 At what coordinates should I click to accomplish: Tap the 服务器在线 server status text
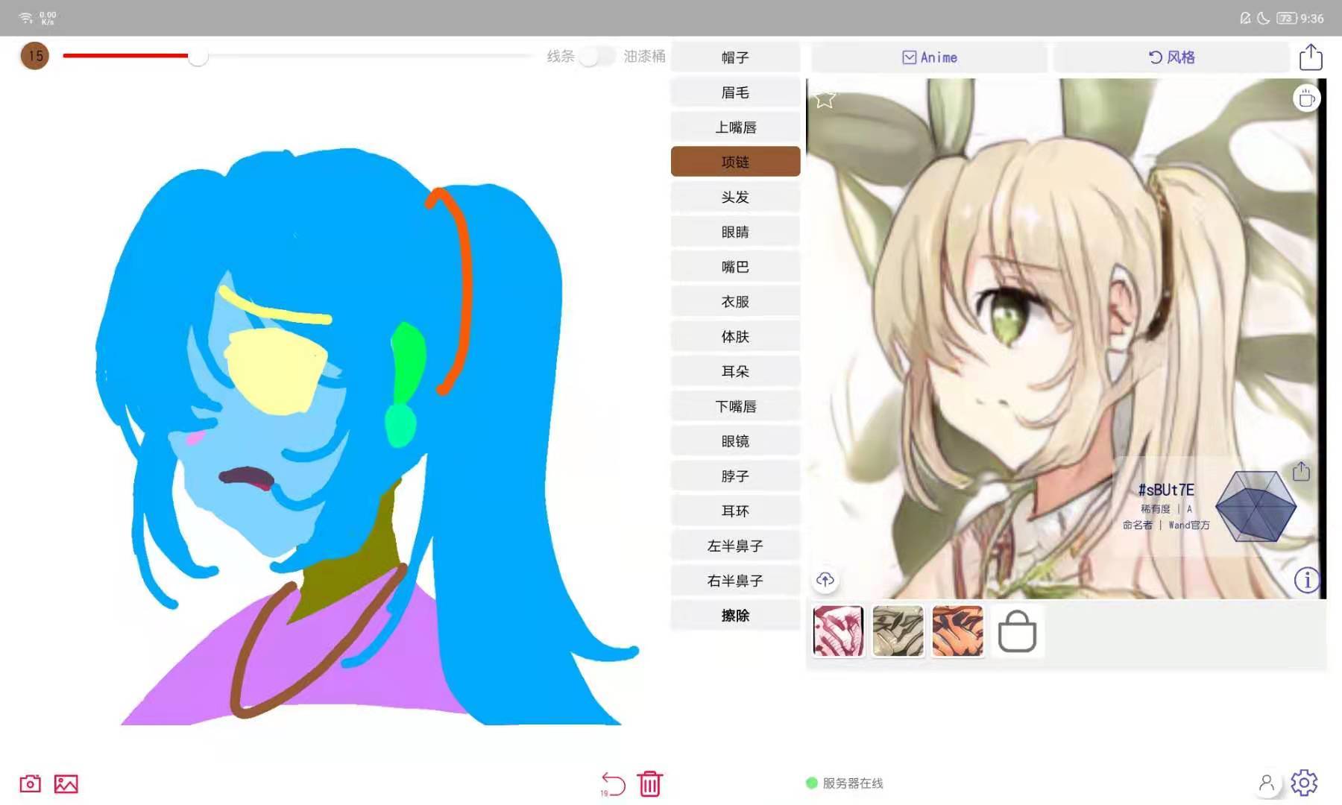(x=853, y=783)
